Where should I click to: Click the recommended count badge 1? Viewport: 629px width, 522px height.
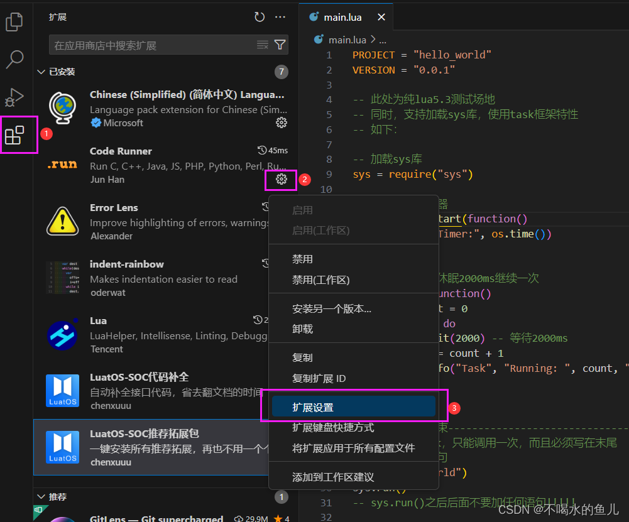coord(282,497)
